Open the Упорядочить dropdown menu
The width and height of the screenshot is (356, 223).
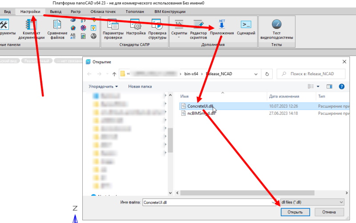(x=103, y=86)
